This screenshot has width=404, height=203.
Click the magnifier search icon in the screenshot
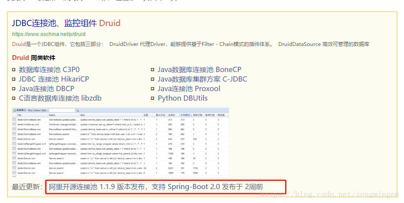(77, 110)
